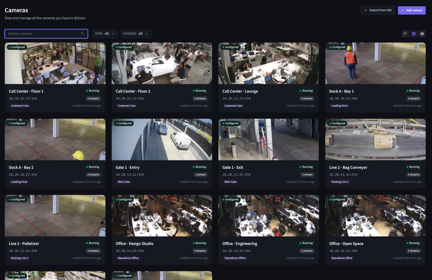Click Running status on Call Center · Lounge
432x280 pixels.
306,91
